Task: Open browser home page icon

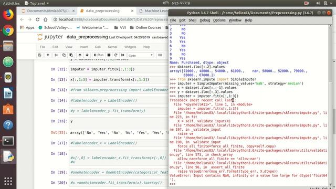Action: pyautogui.click(x=46, y=19)
